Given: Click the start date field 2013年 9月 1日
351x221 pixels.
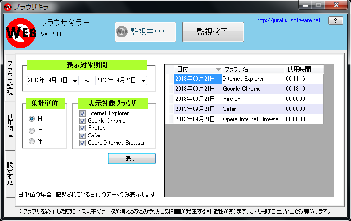Looking at the screenshot, I should [53, 80].
